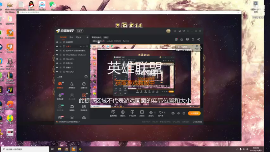Hide the Mount&Blade Warband source
The width and height of the screenshot is (270, 152).
(x=57, y=55)
